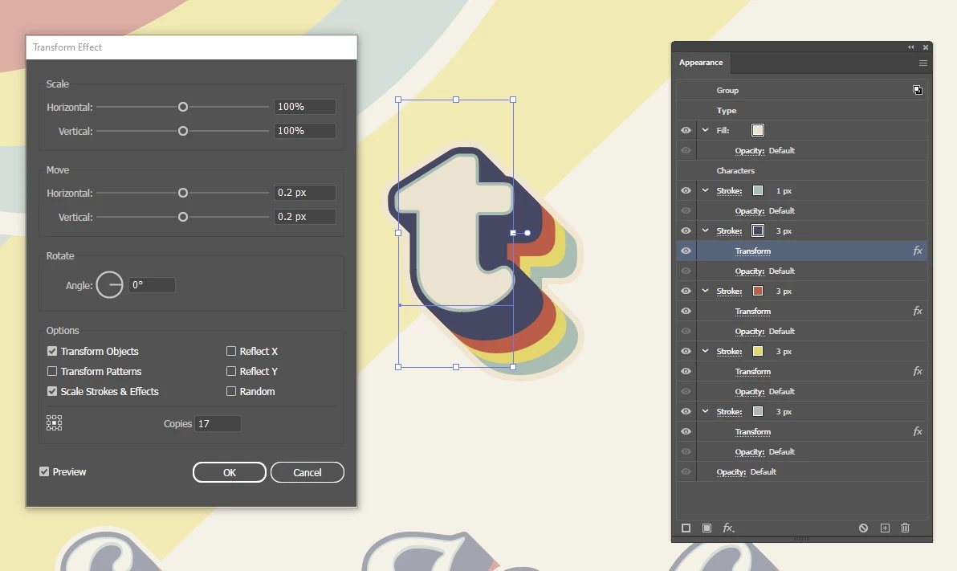The height and width of the screenshot is (571, 957).
Task: Click the Rotate Angle 0° field
Action: [x=152, y=285]
